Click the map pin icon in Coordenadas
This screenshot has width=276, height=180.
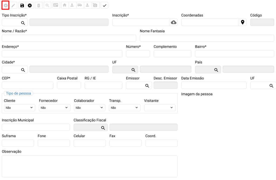coord(243,22)
